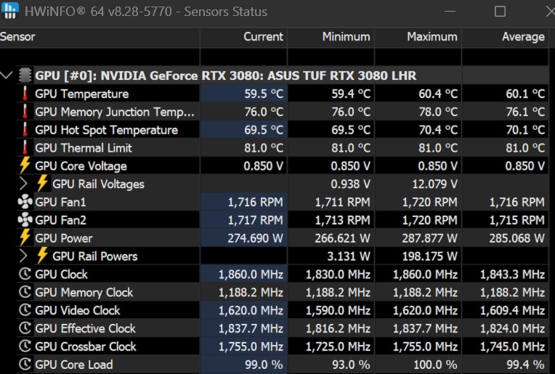Click the current GPU Fan1 value 1,716 RPM
This screenshot has width=555, height=374.
pyautogui.click(x=255, y=202)
